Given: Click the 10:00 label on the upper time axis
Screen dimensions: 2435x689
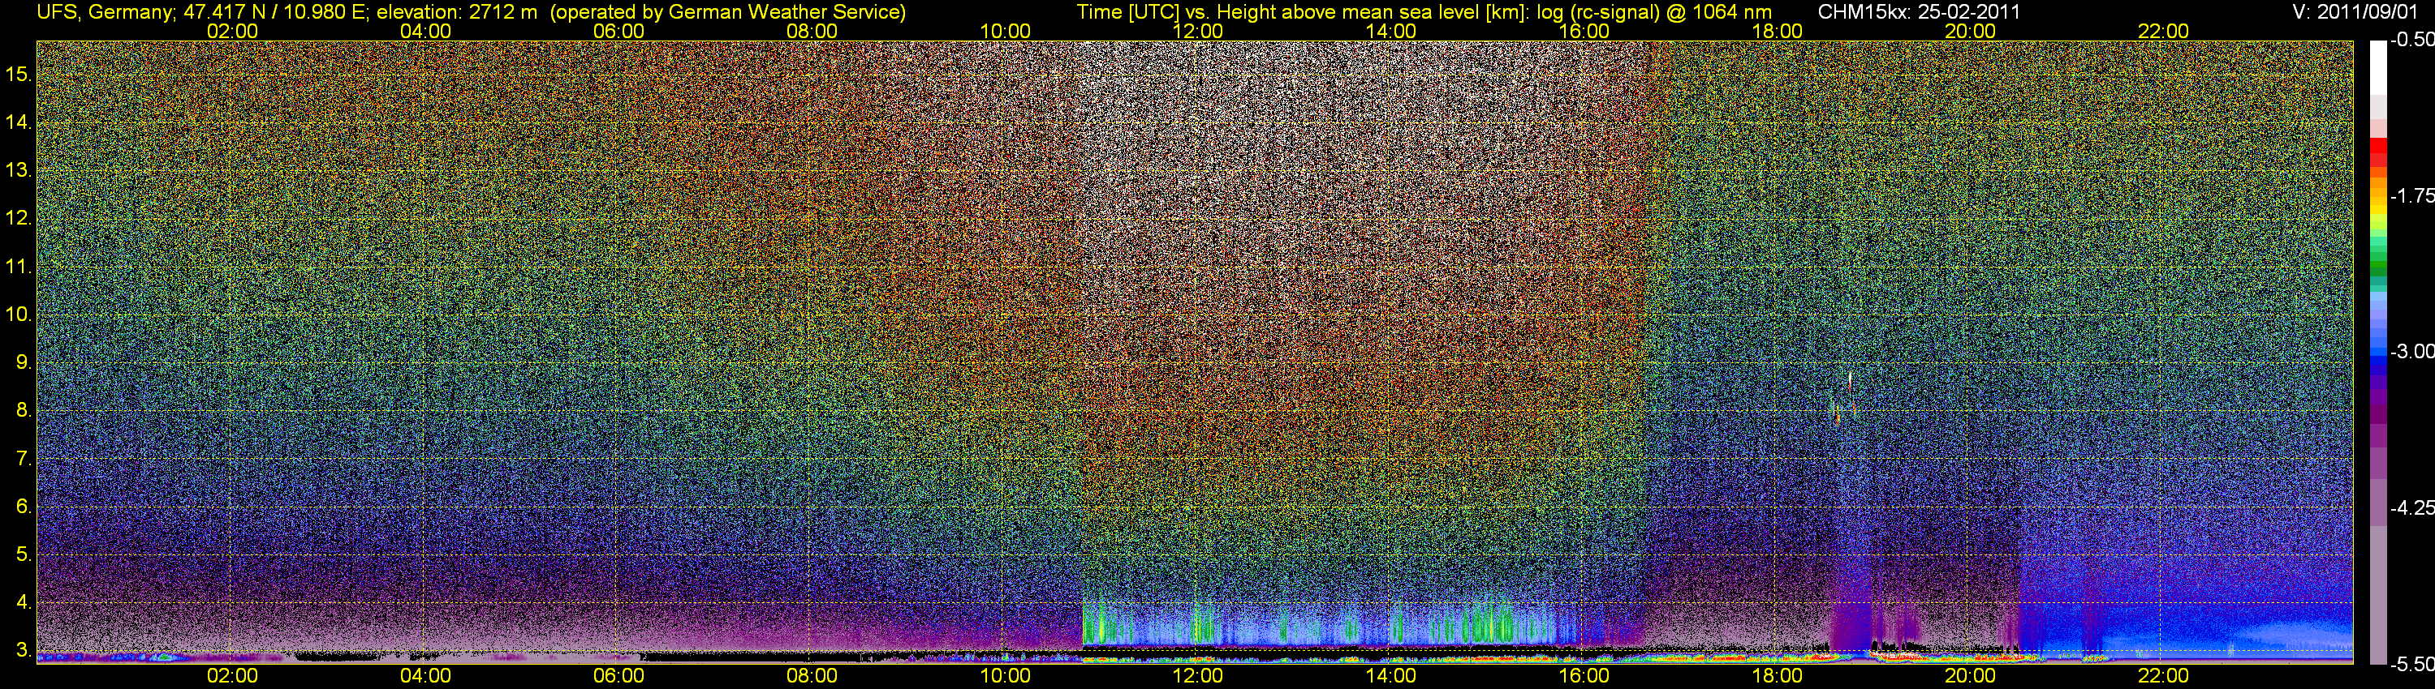Looking at the screenshot, I should 1005,31.
